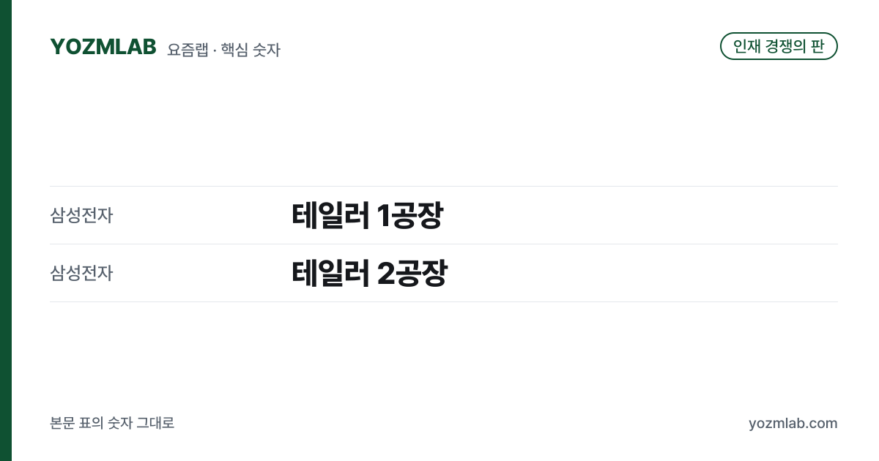Select the word '공장' in the second row
This screenshot has width=879, height=461.
click(421, 273)
